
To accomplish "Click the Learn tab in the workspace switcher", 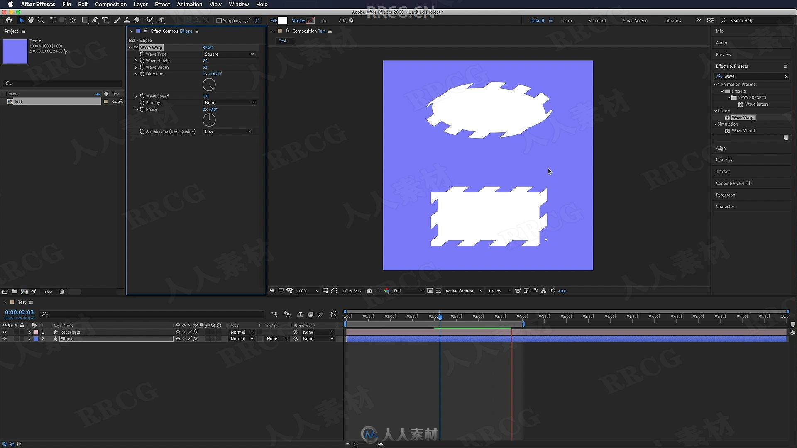I will click(x=566, y=20).
